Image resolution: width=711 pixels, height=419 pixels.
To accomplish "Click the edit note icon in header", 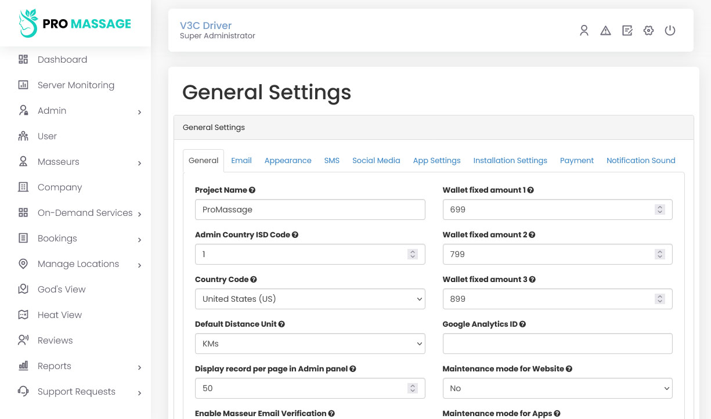I will click(x=627, y=31).
